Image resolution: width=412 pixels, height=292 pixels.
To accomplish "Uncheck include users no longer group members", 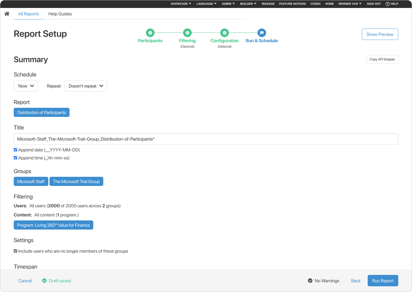I will (x=15, y=251).
